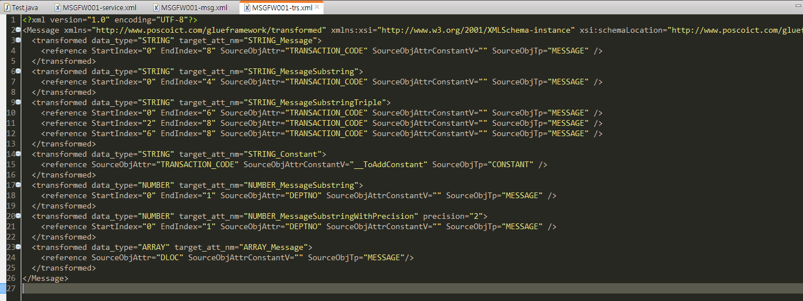The height and width of the screenshot is (301, 803).
Task: Click the xmlns:xsi XMLSchema-instance URL value
Action: pos(477,30)
